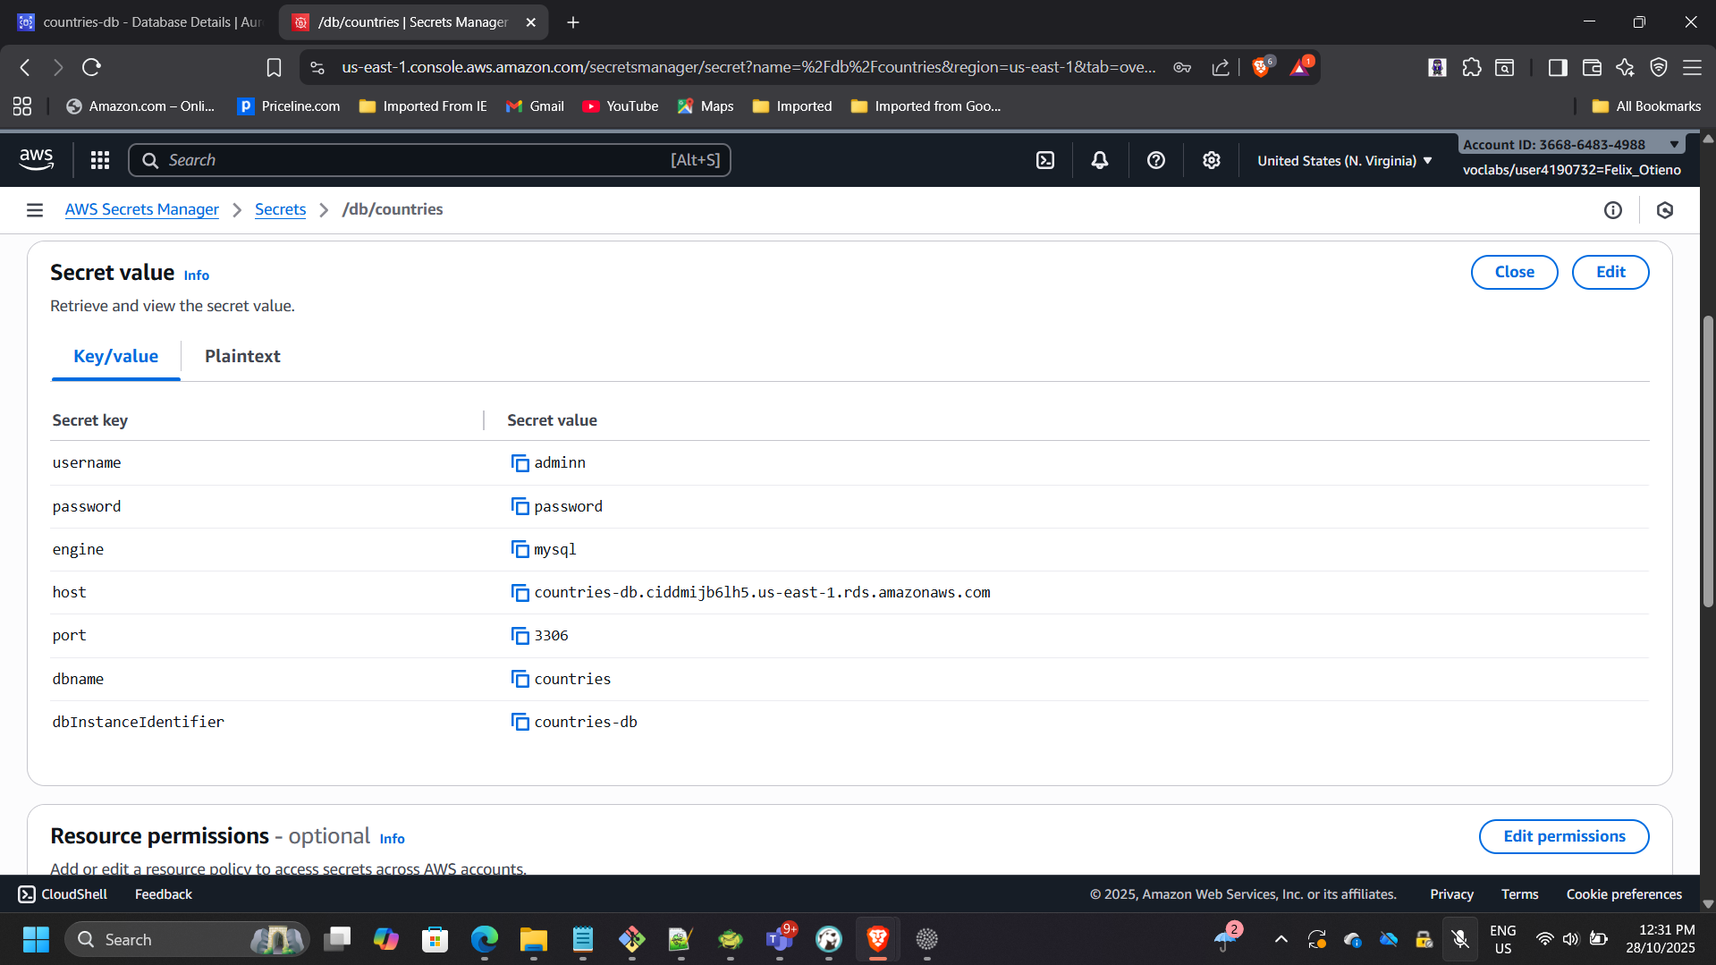The width and height of the screenshot is (1716, 965).
Task: Expand the Account ID dropdown
Action: [x=1673, y=145]
